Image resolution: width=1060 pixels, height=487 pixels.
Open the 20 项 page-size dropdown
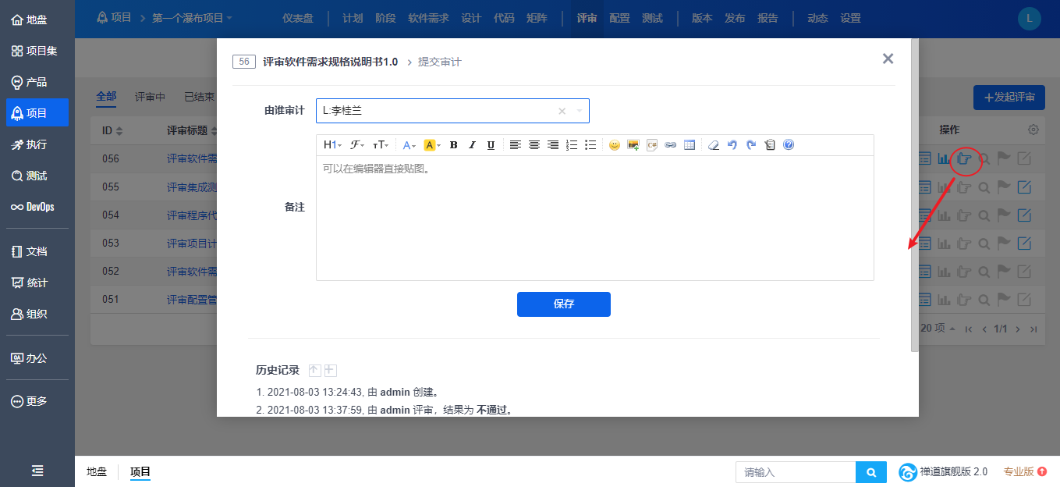[x=938, y=329]
